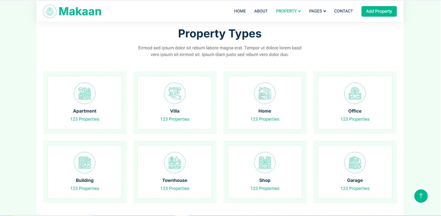
Task: Click 123 Properties under Garage
Action: [x=355, y=188]
